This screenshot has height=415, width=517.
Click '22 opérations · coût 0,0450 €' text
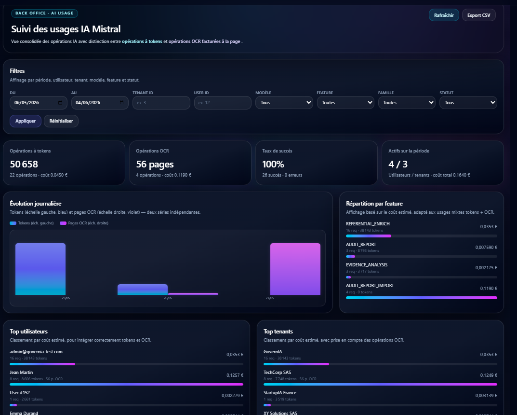[x=39, y=175]
